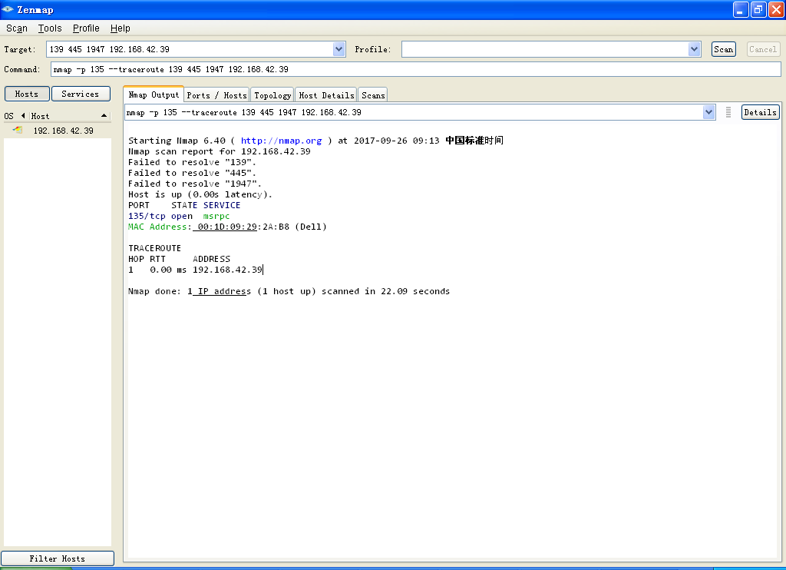Click the 'PORT STATE SERVICE' header line

tap(184, 205)
